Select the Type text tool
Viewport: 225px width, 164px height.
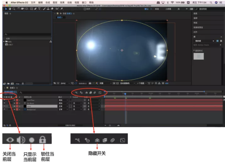click(x=39, y=9)
